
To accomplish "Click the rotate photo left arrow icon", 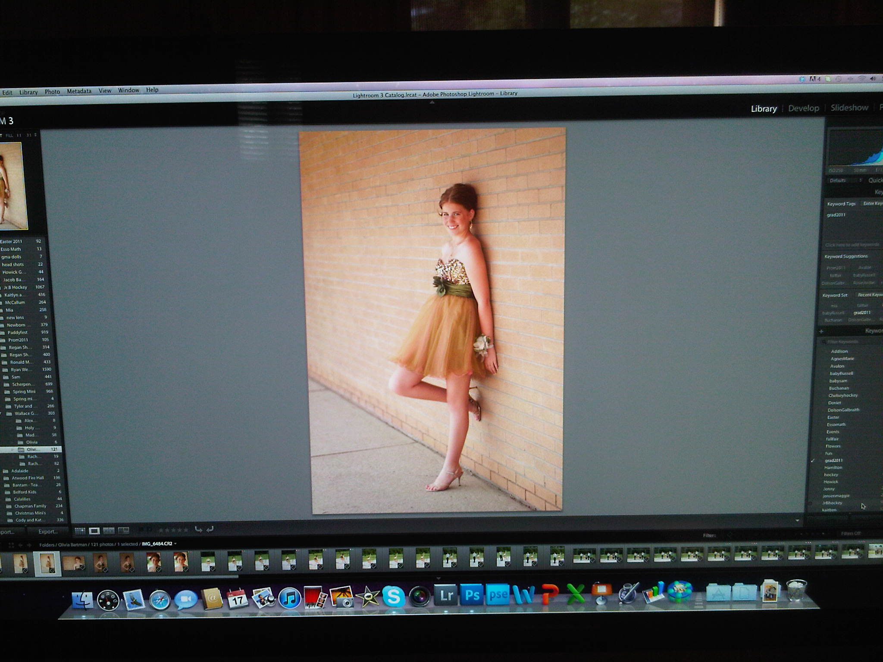I will (198, 529).
